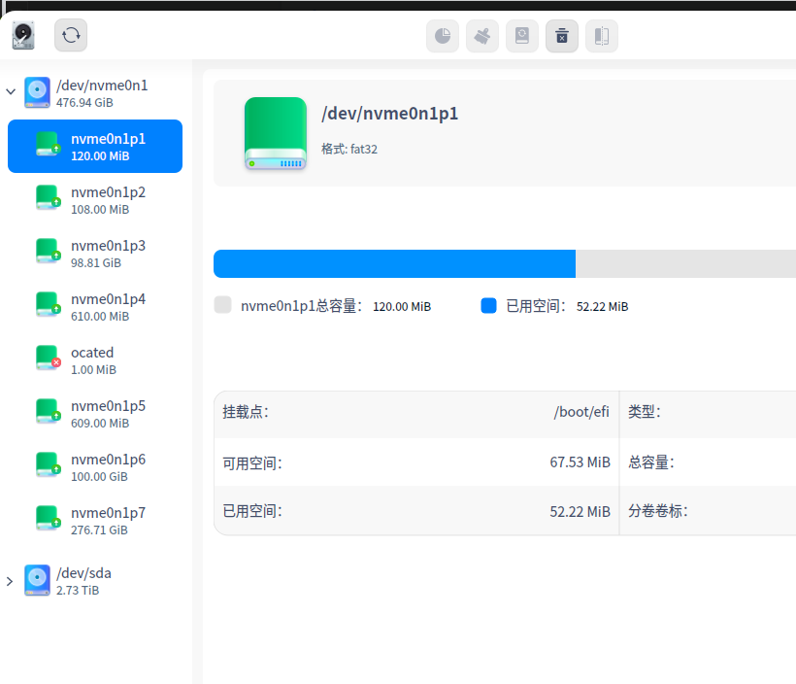Click the nvme0n1p5 green drive icon
This screenshot has width=796, height=684.
pos(49,411)
